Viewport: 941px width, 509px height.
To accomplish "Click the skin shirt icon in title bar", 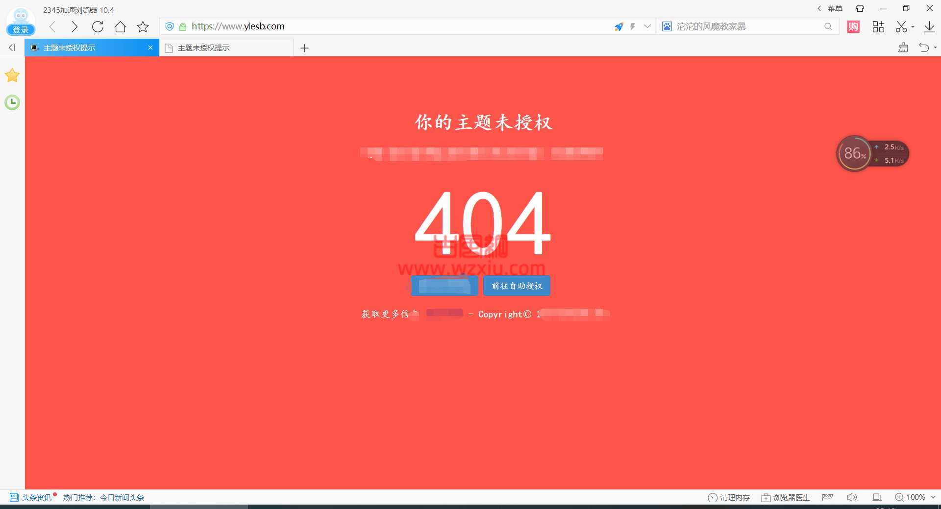I will point(860,8).
